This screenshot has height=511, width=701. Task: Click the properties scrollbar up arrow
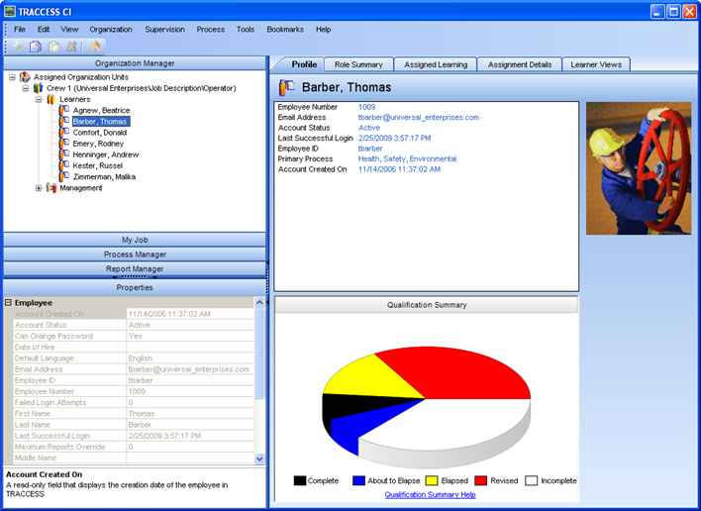pyautogui.click(x=259, y=303)
